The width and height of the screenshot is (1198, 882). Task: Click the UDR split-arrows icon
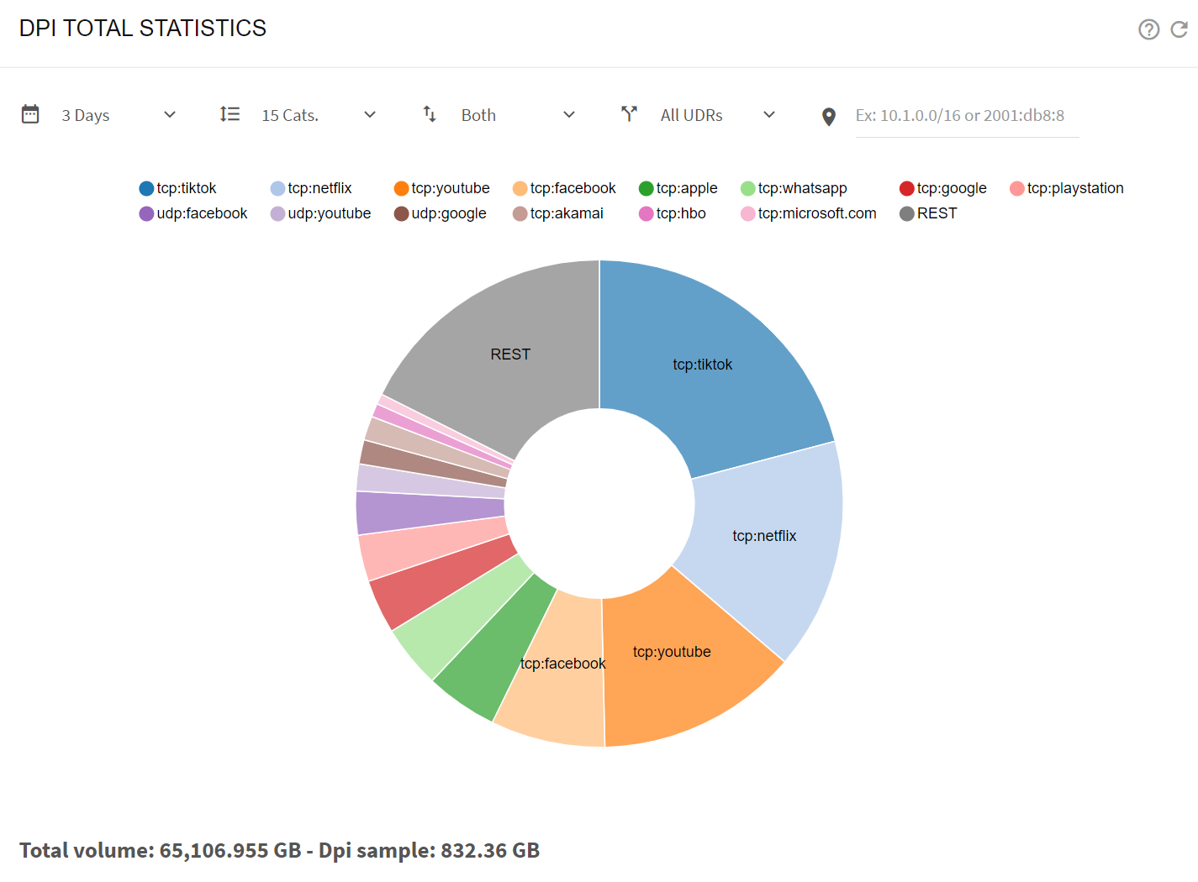pyautogui.click(x=629, y=114)
